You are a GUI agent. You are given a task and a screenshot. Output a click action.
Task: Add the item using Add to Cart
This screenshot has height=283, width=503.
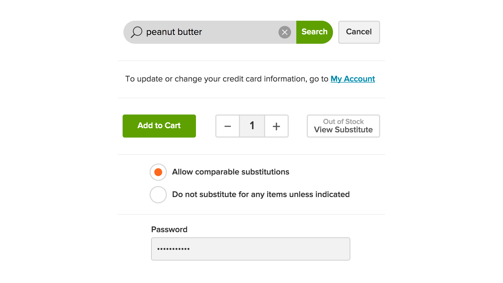159,126
